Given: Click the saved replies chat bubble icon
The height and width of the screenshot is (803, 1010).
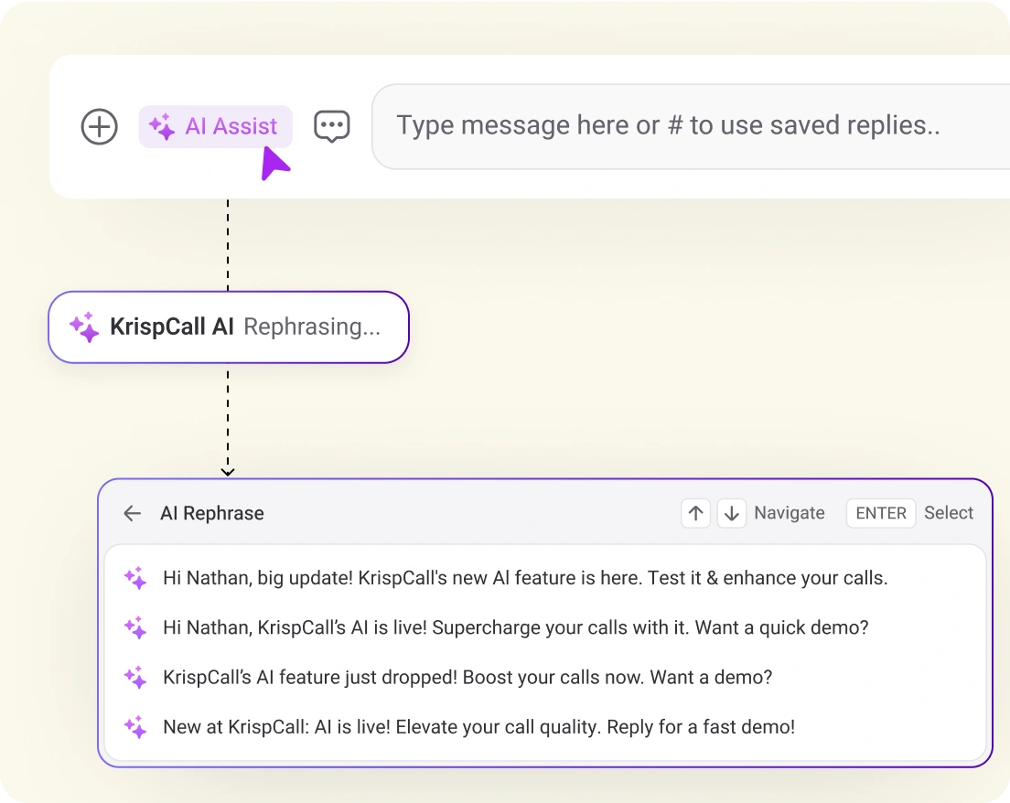Looking at the screenshot, I should click(332, 127).
